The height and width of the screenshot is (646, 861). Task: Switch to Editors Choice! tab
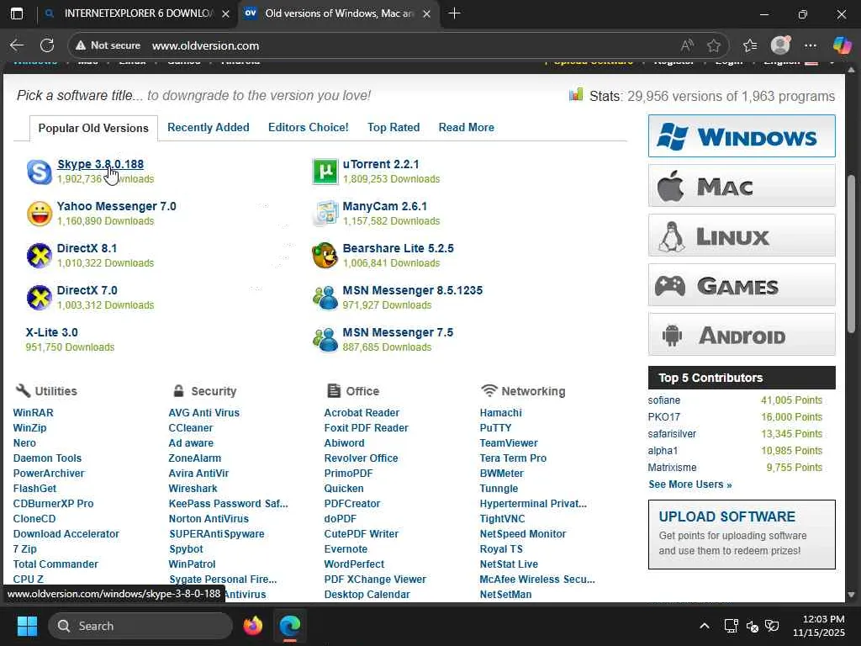[x=308, y=128]
